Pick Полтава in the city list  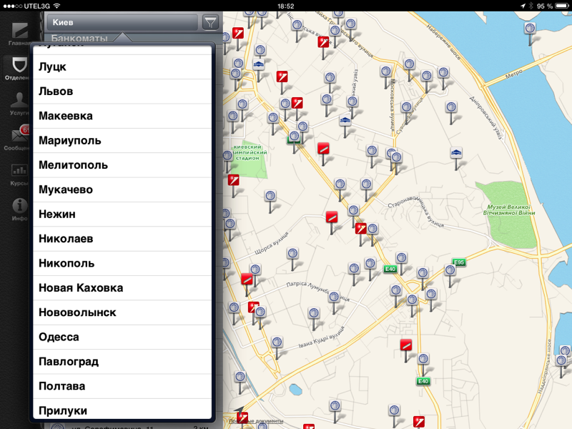pyautogui.click(x=122, y=386)
